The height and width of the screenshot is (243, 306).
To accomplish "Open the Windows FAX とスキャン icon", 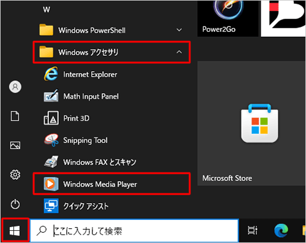I will tap(51, 162).
